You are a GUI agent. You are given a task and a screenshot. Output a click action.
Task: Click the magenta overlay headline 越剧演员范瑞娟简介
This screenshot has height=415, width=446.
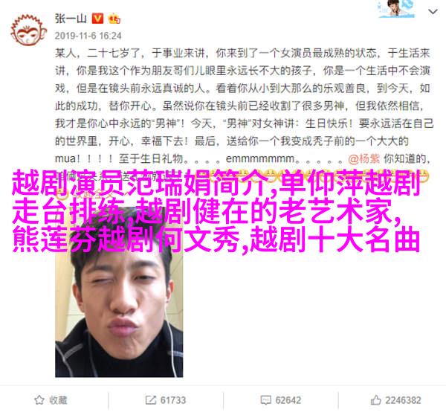coord(143,182)
